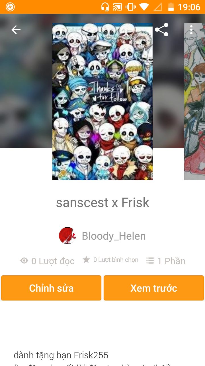Tap the star votes icon

click(86, 260)
